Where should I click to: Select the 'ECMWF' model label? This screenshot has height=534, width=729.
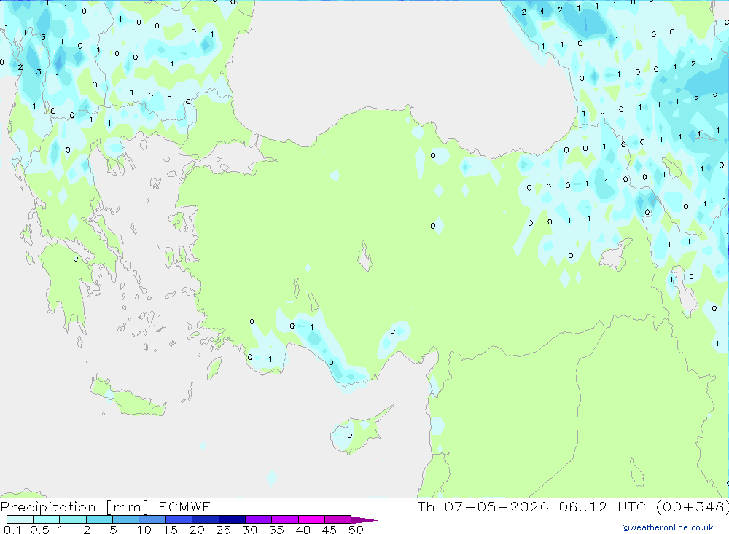pos(184,506)
